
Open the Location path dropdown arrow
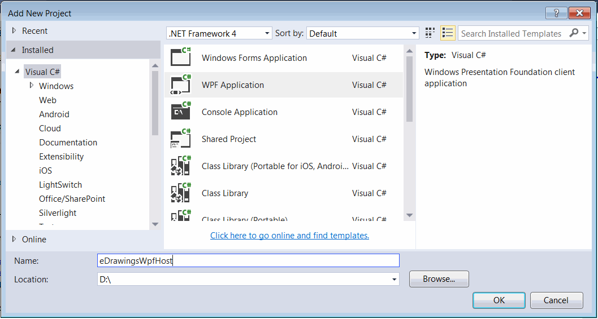tap(394, 280)
